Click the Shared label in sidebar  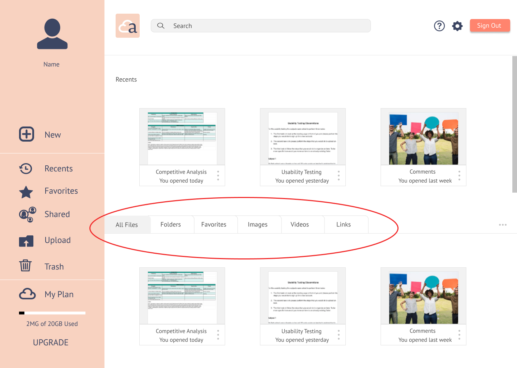click(57, 214)
